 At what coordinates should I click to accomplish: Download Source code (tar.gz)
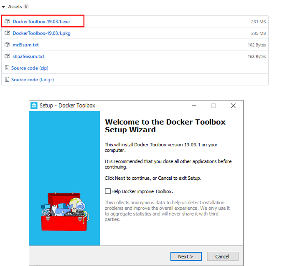33,80
